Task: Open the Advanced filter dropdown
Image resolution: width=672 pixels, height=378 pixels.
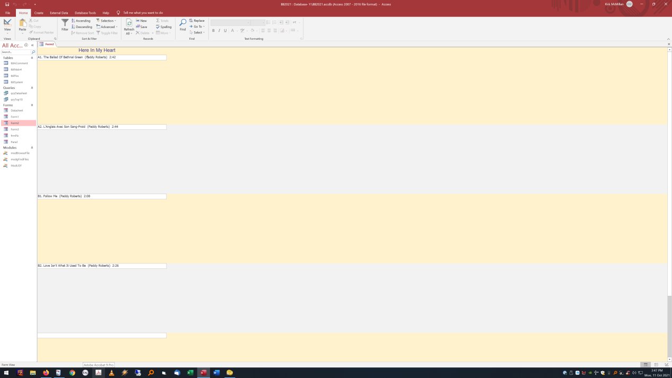Action: (x=107, y=27)
